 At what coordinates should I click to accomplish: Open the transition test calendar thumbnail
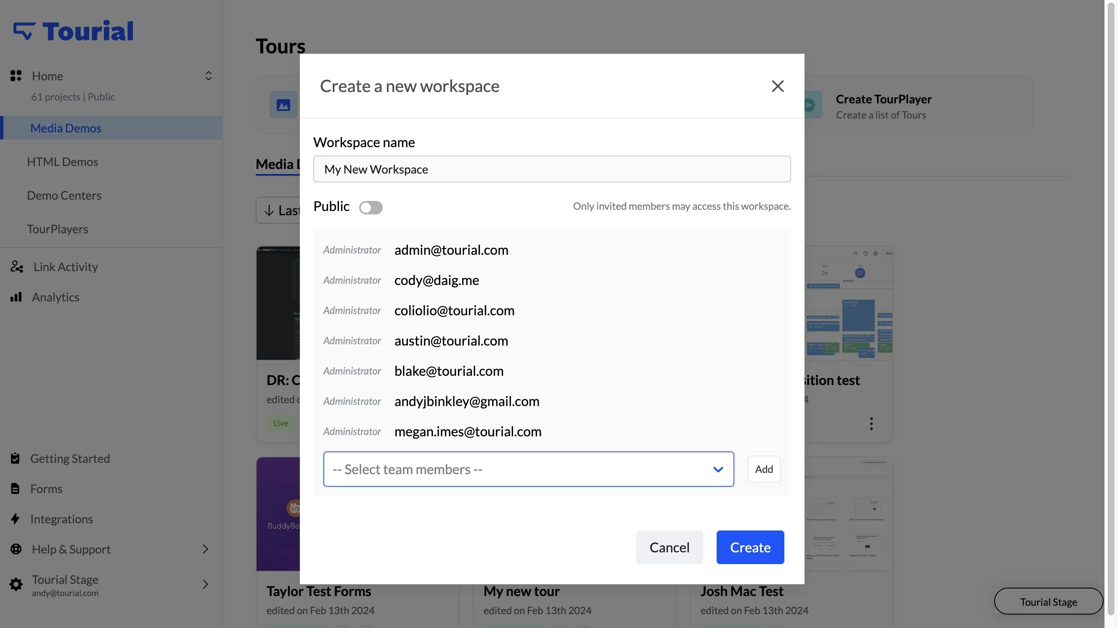(848, 303)
